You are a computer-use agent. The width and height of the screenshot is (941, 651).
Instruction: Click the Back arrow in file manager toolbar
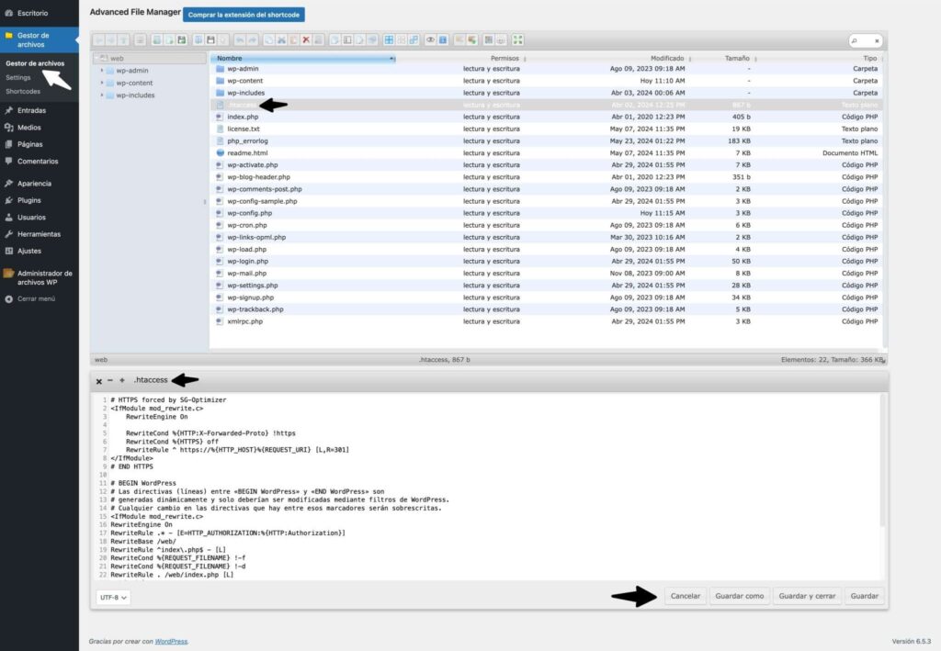tap(98, 40)
